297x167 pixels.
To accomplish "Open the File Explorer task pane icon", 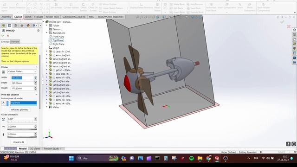I will (x=294, y=39).
